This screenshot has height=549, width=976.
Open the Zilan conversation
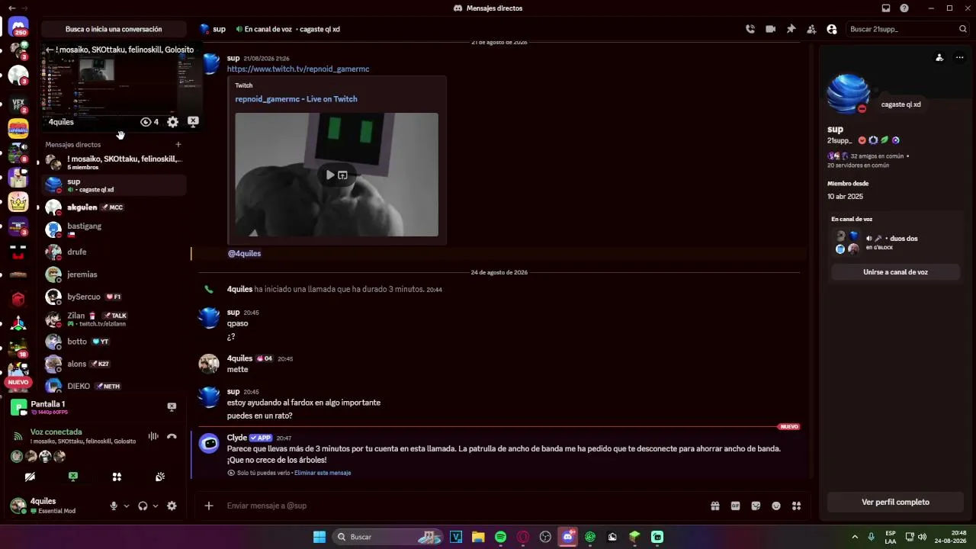click(114, 319)
